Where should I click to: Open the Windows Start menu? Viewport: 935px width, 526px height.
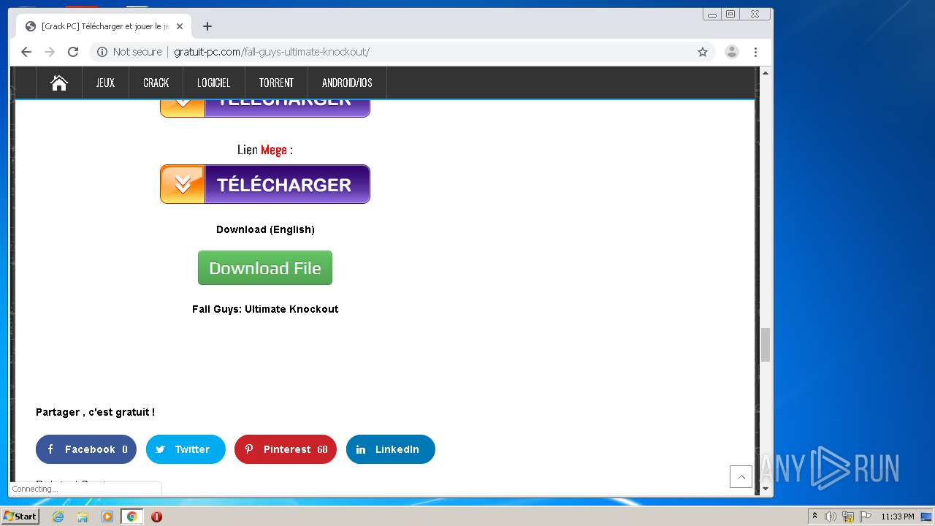click(20, 517)
